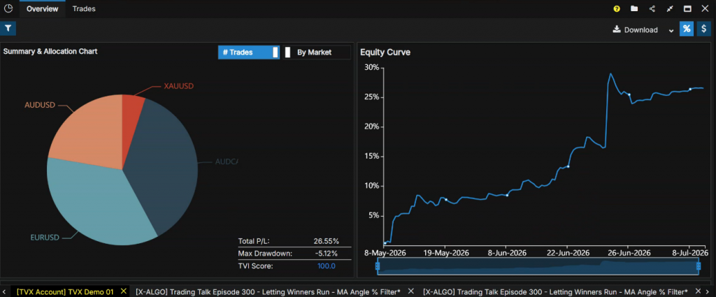This screenshot has width=716, height=297.
Task: Switch to the Trades tab
Action: (84, 8)
